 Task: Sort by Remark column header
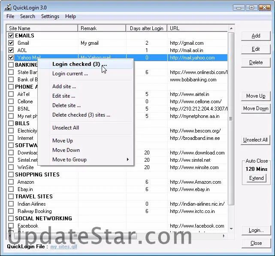pyautogui.click(x=102, y=28)
